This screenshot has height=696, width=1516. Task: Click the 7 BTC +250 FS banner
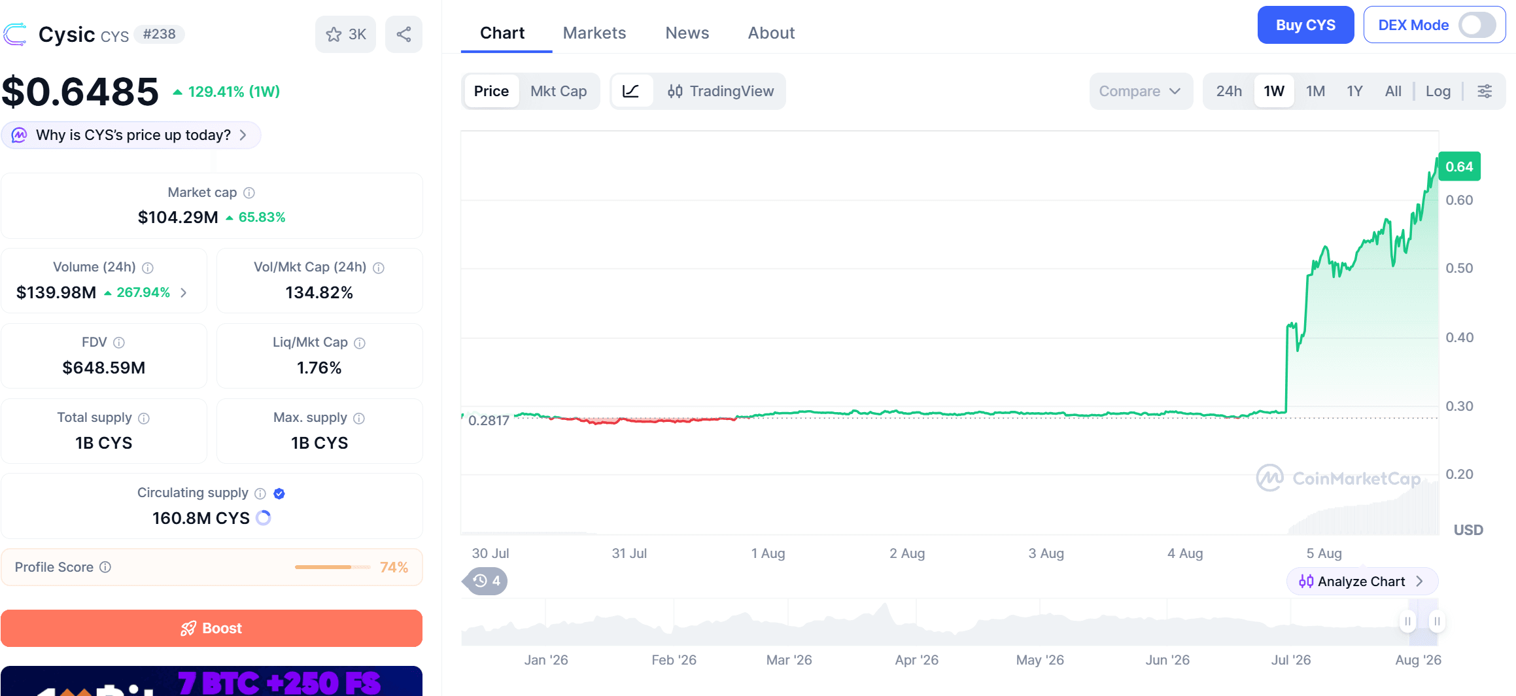[x=211, y=681]
